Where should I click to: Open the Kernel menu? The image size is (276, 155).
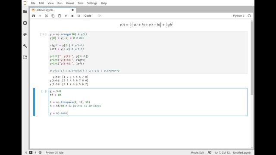(70, 3)
